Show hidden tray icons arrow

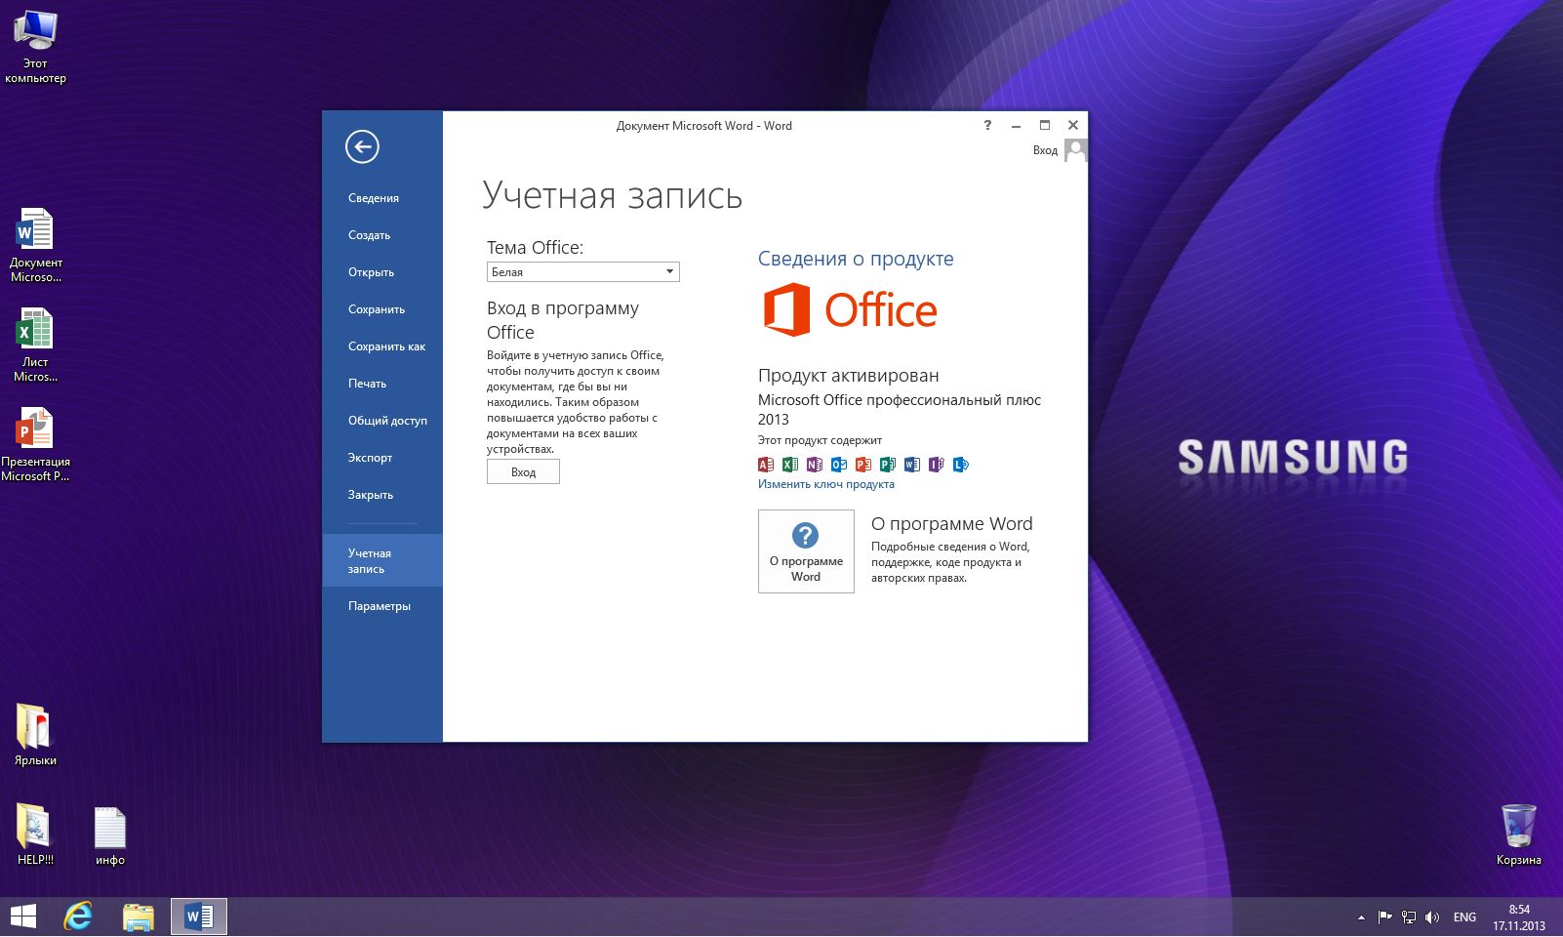click(1361, 917)
